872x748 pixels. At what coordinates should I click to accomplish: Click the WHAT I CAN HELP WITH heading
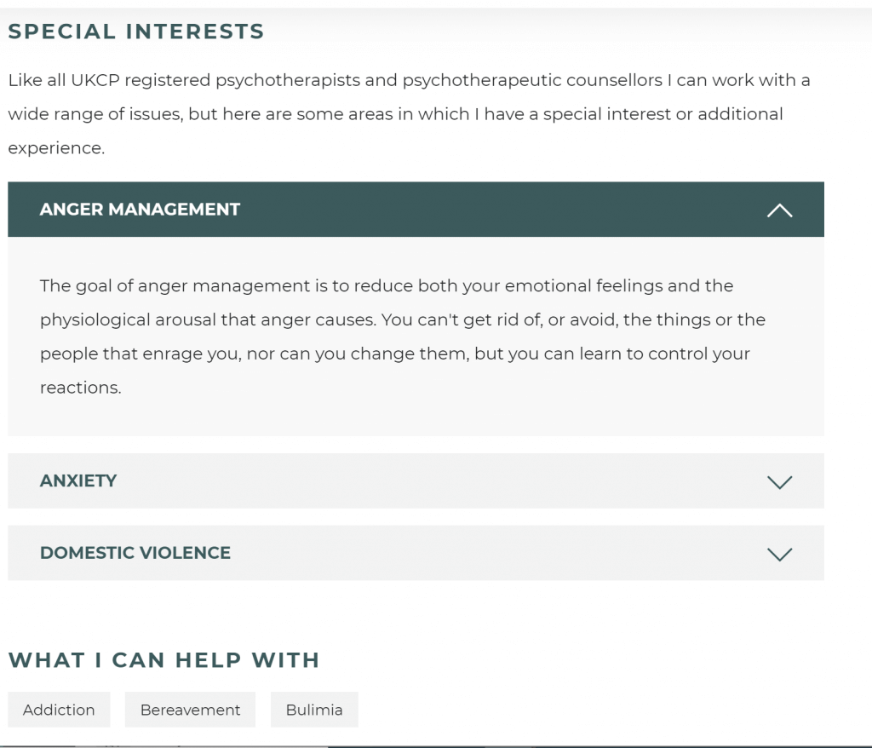[163, 660]
